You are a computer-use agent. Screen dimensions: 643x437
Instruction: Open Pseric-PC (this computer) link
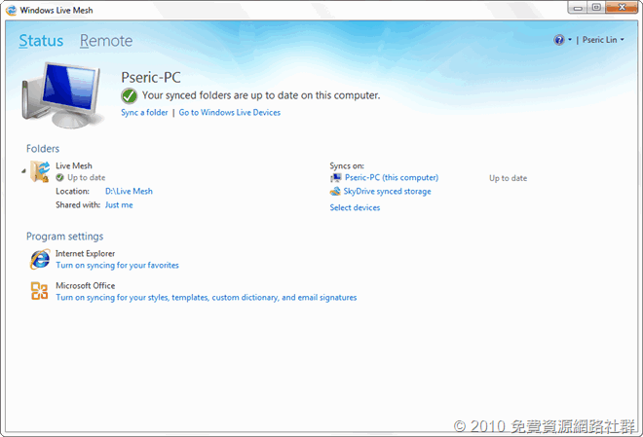click(392, 177)
